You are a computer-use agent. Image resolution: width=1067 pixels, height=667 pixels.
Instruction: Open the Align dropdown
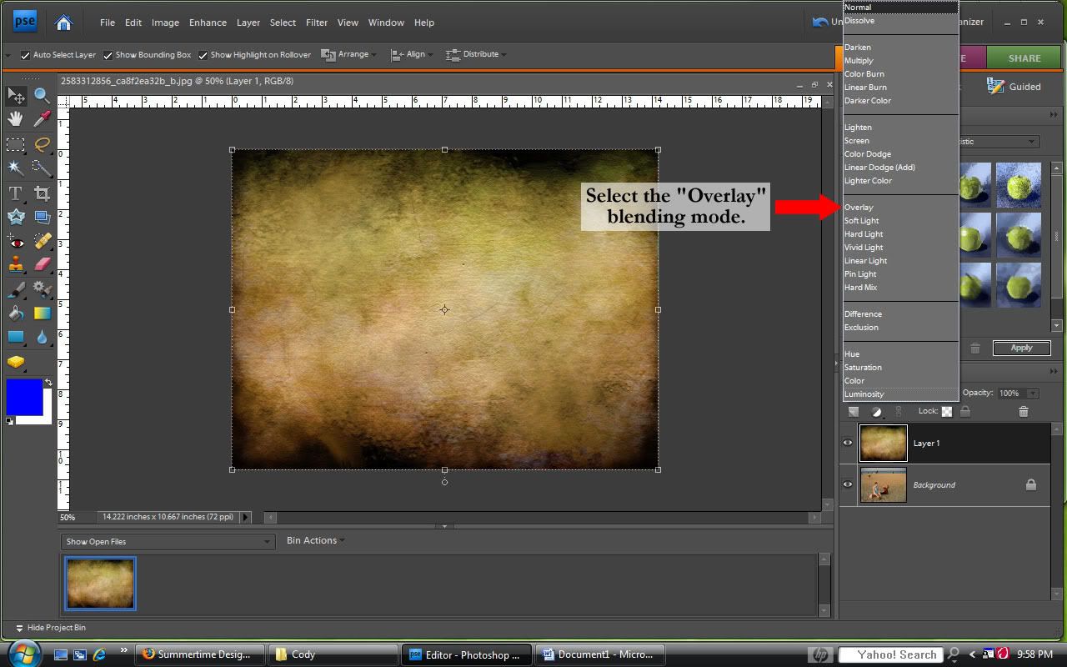coord(412,54)
